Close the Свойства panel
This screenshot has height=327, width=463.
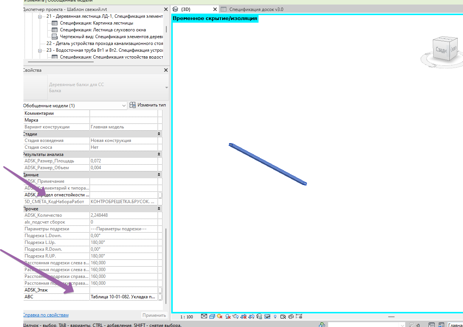[166, 70]
